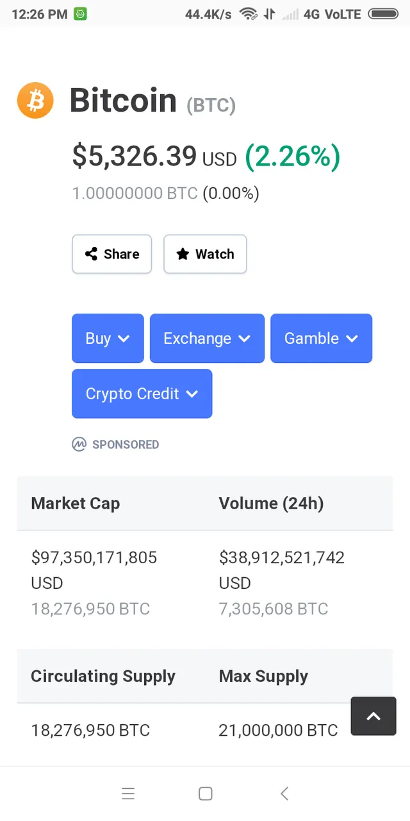Viewport: 410px width, 821px height.
Task: Tap the orange Bitcoin logo icon
Action: 35,101
